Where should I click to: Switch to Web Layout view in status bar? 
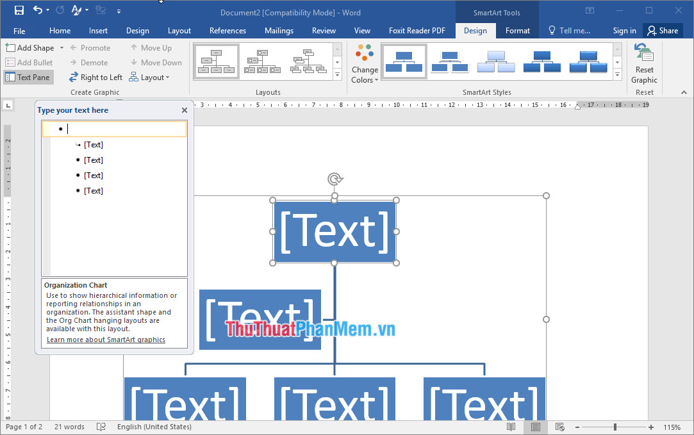559,427
